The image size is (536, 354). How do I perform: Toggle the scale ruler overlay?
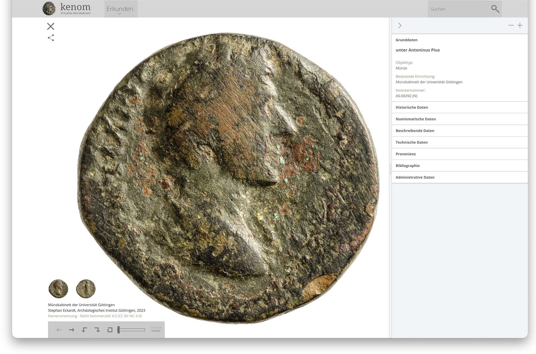pyautogui.click(x=156, y=329)
